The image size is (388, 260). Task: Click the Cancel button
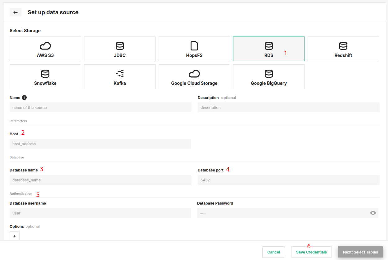tap(273, 252)
